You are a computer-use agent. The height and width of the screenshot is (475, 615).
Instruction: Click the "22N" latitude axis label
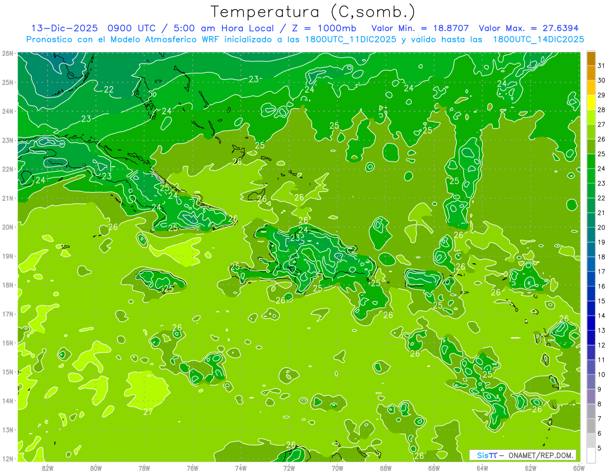point(8,169)
